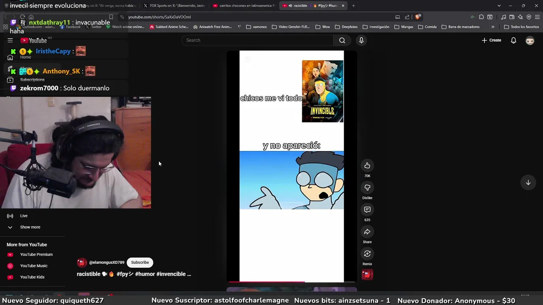Open YouTube notifications bell
The image size is (543, 305).
tap(513, 40)
